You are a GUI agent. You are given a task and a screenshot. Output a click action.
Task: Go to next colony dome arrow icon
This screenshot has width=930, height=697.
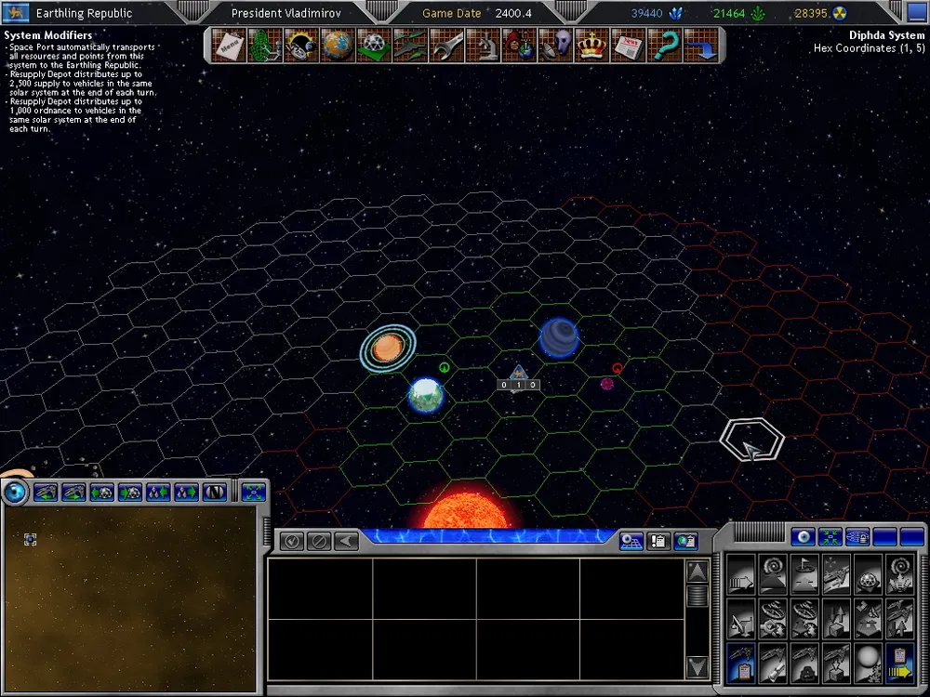click(x=130, y=492)
